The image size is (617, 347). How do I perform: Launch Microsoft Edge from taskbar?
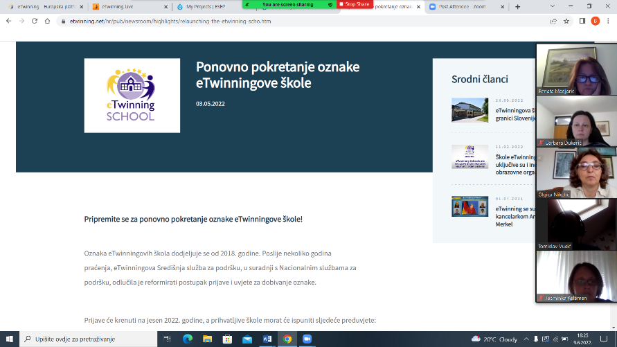click(188, 339)
